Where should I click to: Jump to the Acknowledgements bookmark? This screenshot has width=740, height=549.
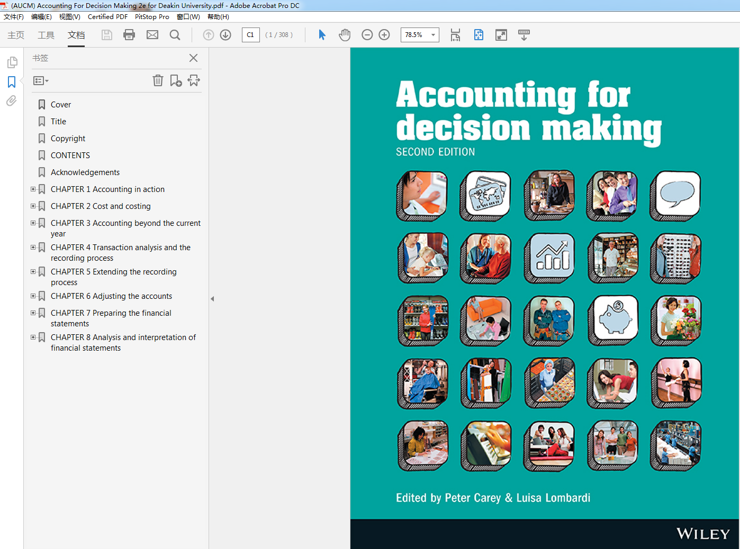(x=85, y=172)
